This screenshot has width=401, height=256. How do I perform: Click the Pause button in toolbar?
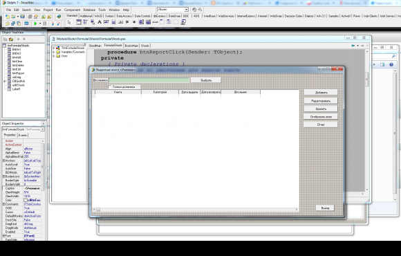click(x=45, y=24)
